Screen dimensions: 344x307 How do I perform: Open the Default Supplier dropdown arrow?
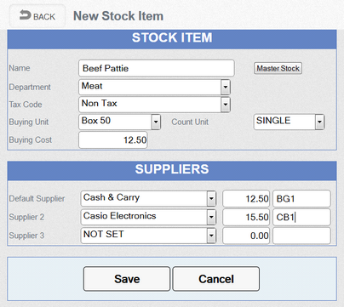(211, 198)
